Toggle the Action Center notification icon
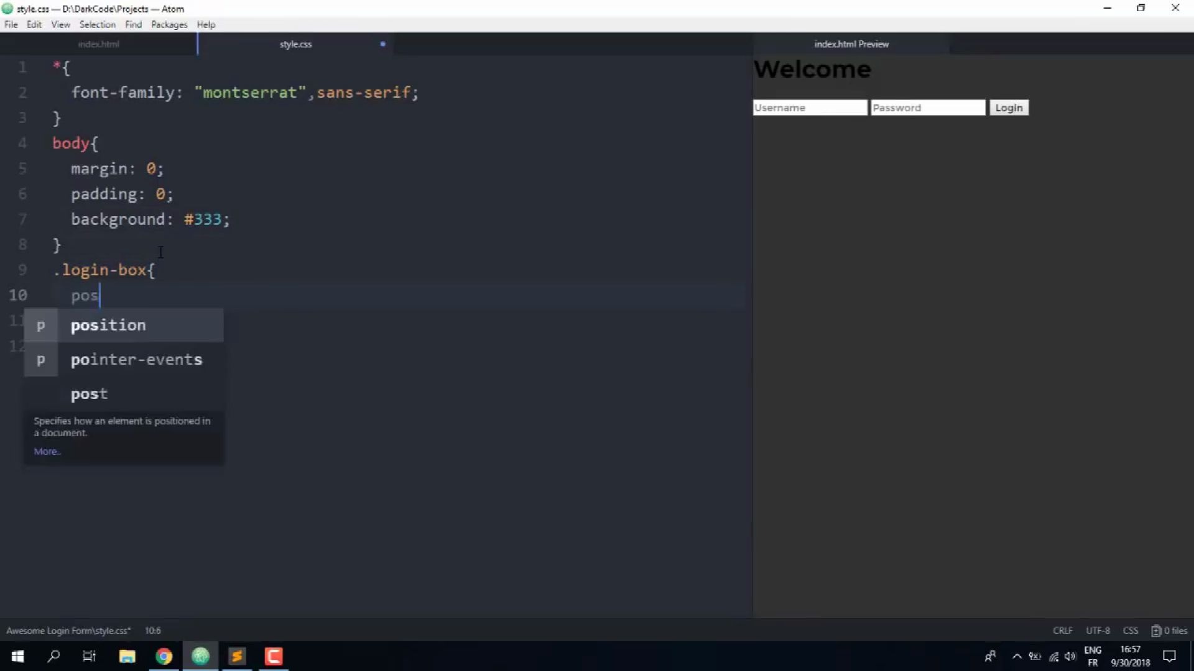Viewport: 1194px width, 671px height. coord(1170,656)
